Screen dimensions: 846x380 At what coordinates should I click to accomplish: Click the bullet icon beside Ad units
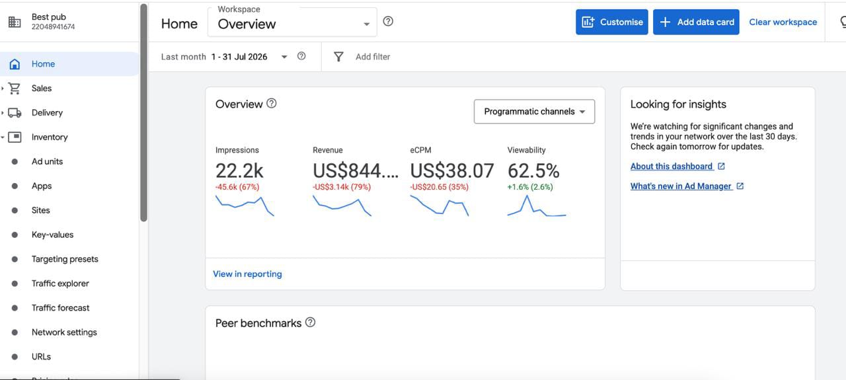click(x=15, y=162)
